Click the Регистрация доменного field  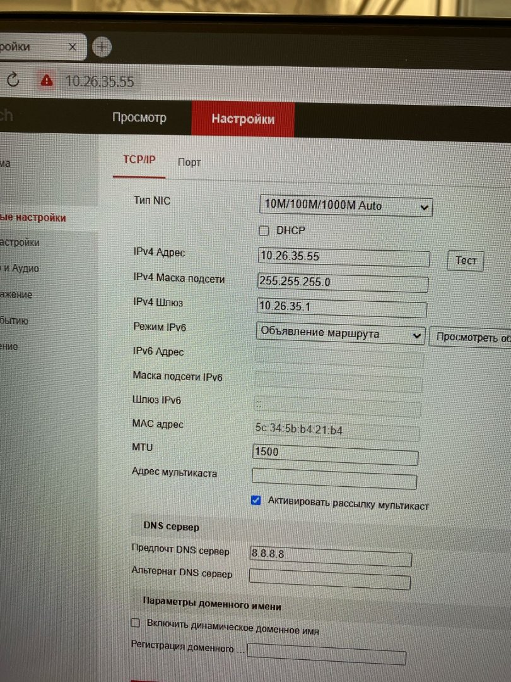point(326,654)
